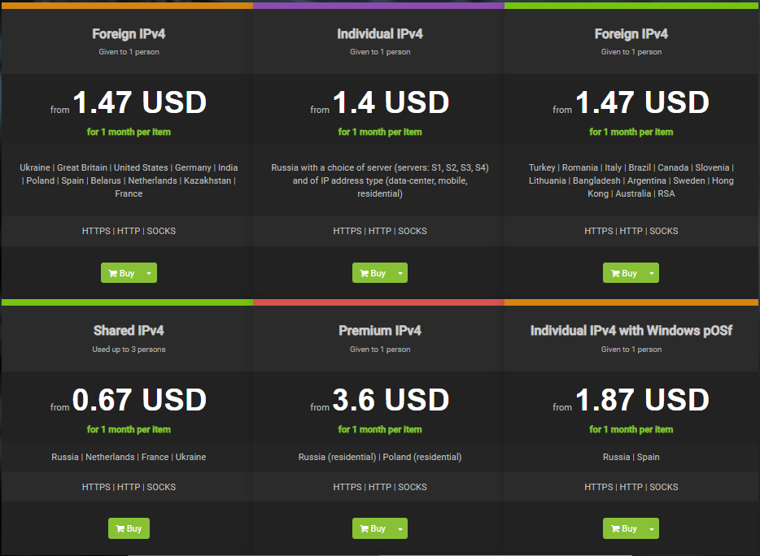Click the 3.6 USD price

[x=391, y=400]
